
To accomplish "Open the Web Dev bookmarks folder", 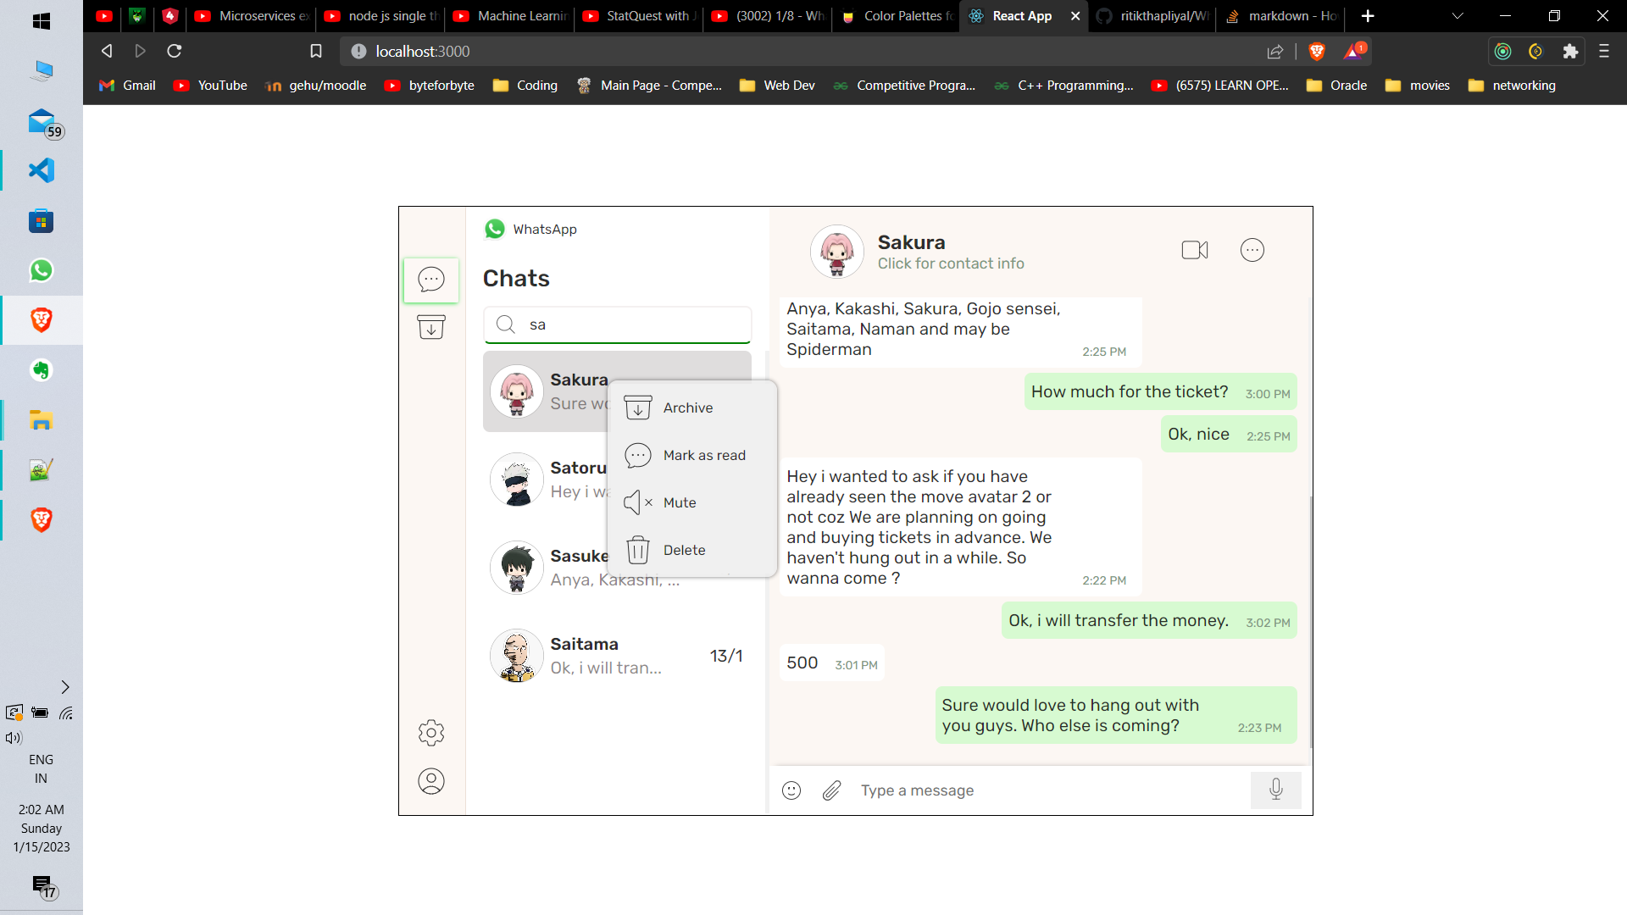I will 777,86.
